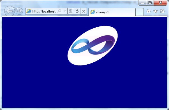Click the Internet Explorer icon in address bar
Viewport: 169px width, 110px height.
click(x=29, y=11)
